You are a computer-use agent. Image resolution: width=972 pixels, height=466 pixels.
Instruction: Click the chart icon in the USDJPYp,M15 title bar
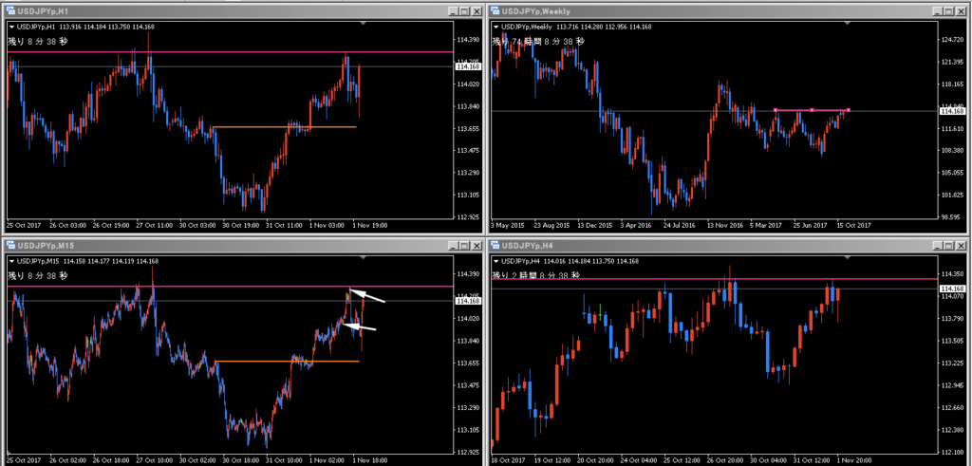(x=9, y=246)
